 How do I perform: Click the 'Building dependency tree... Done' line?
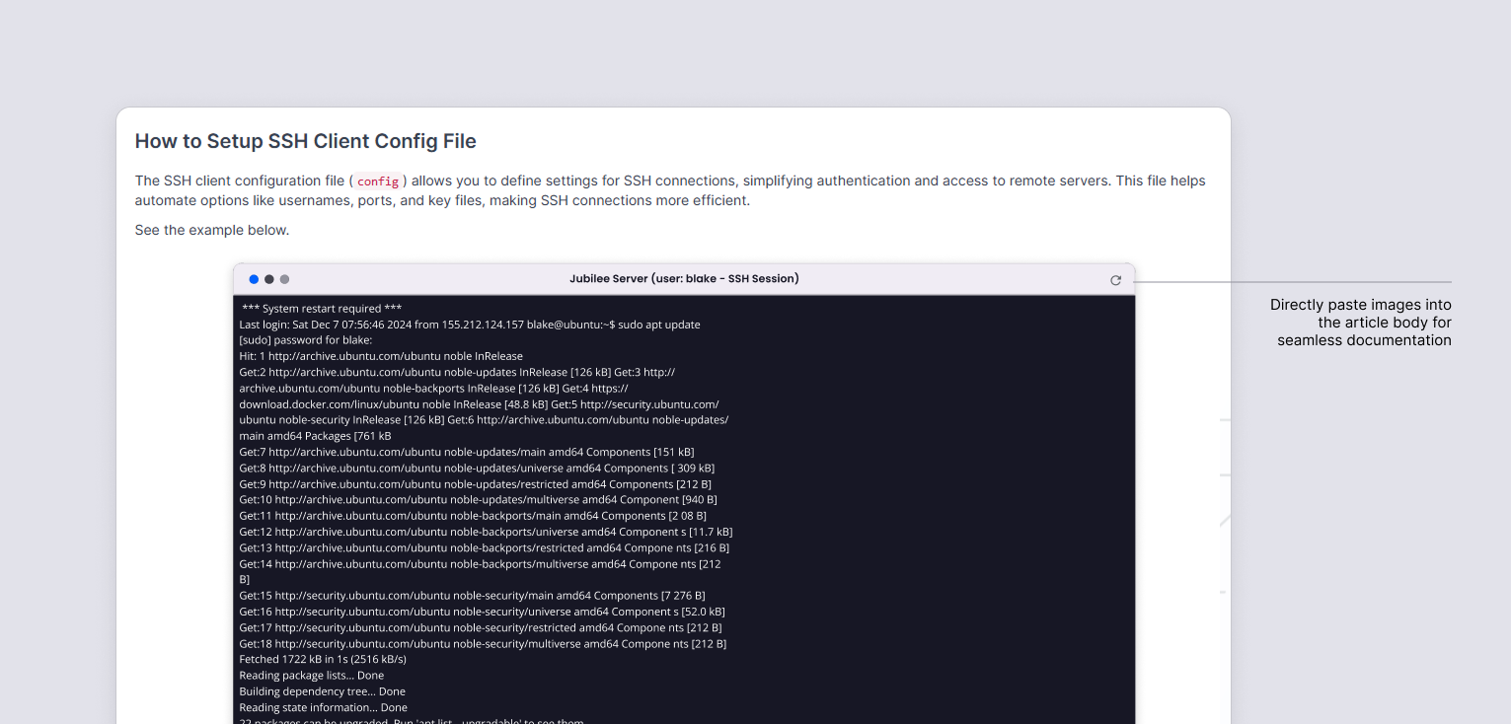point(323,691)
